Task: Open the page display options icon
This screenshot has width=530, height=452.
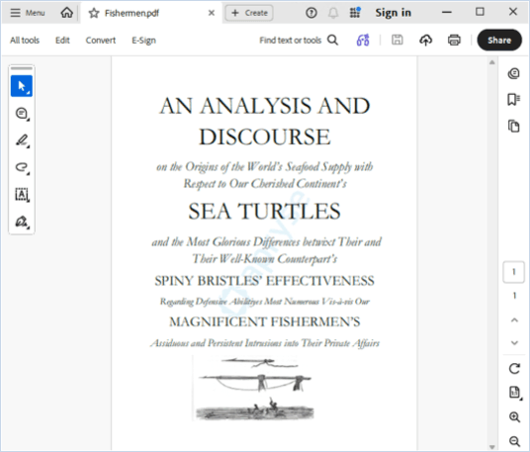Action: coord(514,393)
